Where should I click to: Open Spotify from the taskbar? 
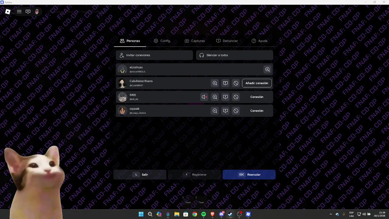204,214
